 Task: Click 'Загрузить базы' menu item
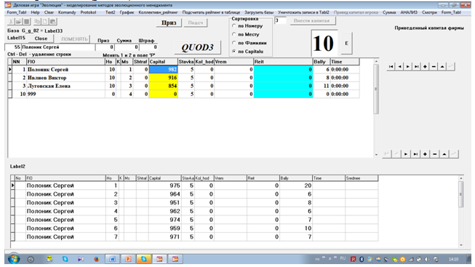click(259, 12)
